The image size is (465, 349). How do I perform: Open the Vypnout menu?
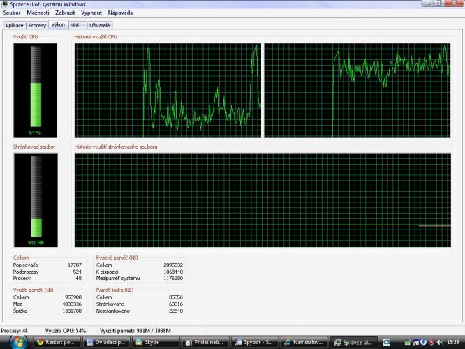[x=91, y=13]
